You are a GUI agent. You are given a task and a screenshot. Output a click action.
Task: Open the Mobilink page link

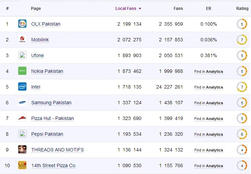pos(40,40)
